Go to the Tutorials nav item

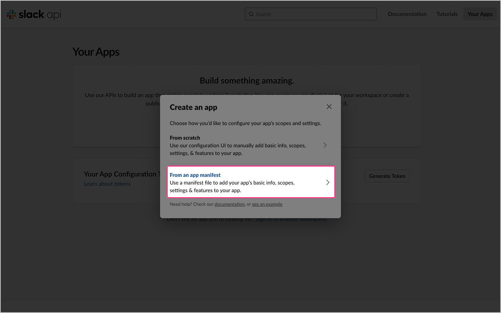point(447,14)
